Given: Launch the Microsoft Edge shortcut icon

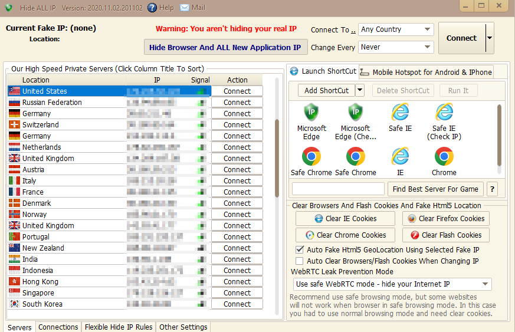Looking at the screenshot, I should (x=311, y=112).
